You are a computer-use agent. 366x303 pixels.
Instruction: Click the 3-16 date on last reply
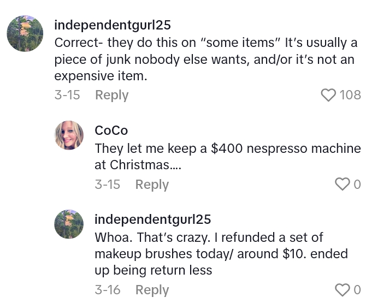pos(107,289)
